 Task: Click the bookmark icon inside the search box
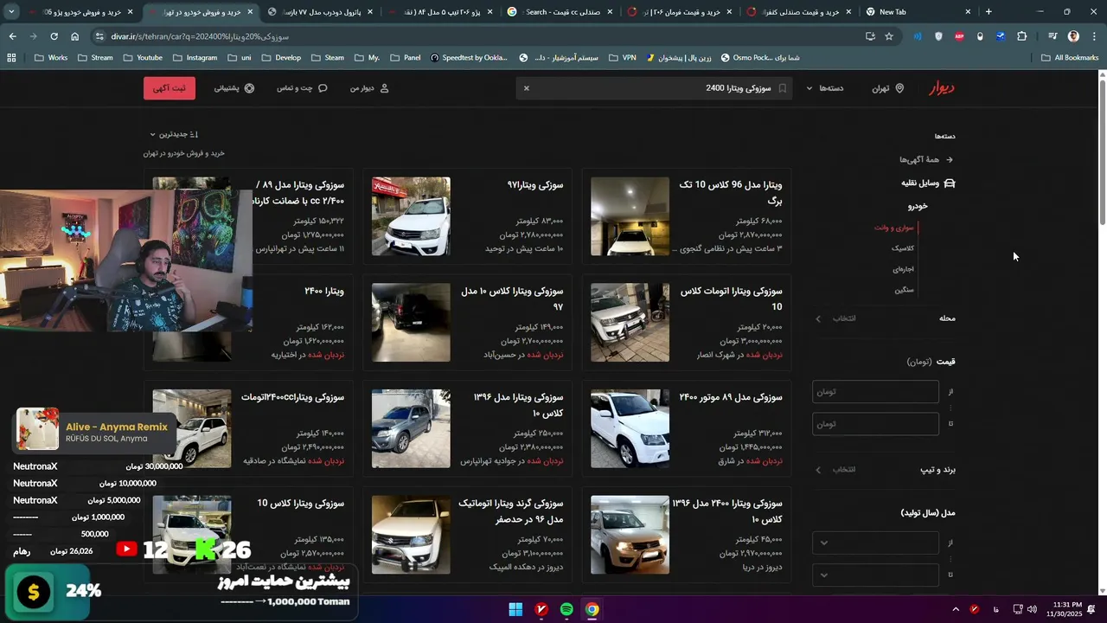click(782, 88)
